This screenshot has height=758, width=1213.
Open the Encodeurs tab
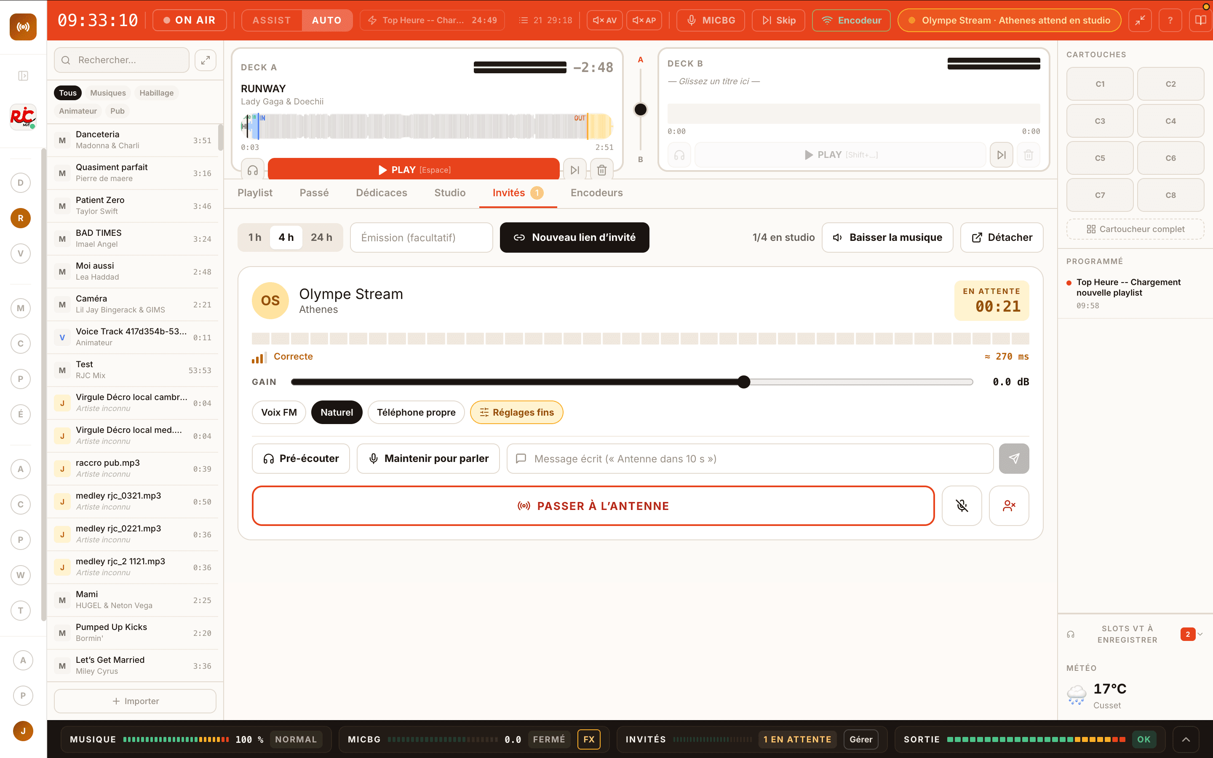coord(596,193)
